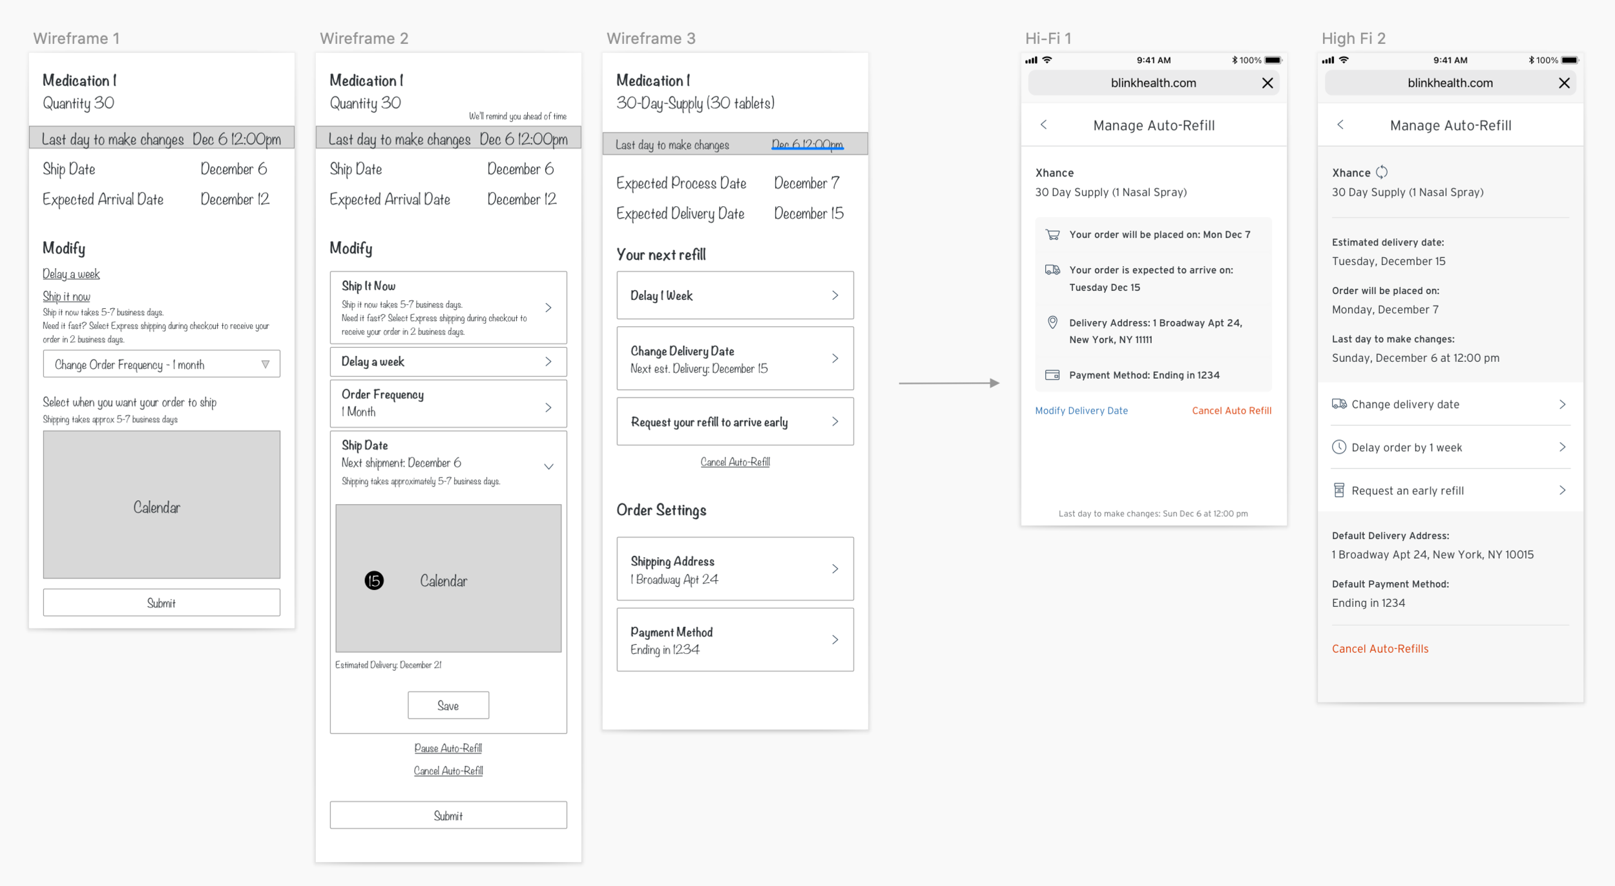Click the auto-refill cycle icon next to Xhance
Image resolution: width=1615 pixels, height=886 pixels.
pyautogui.click(x=1381, y=173)
